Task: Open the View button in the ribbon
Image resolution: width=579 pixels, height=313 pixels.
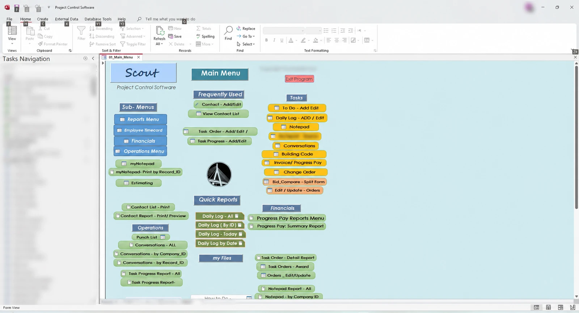Action: coord(12,35)
